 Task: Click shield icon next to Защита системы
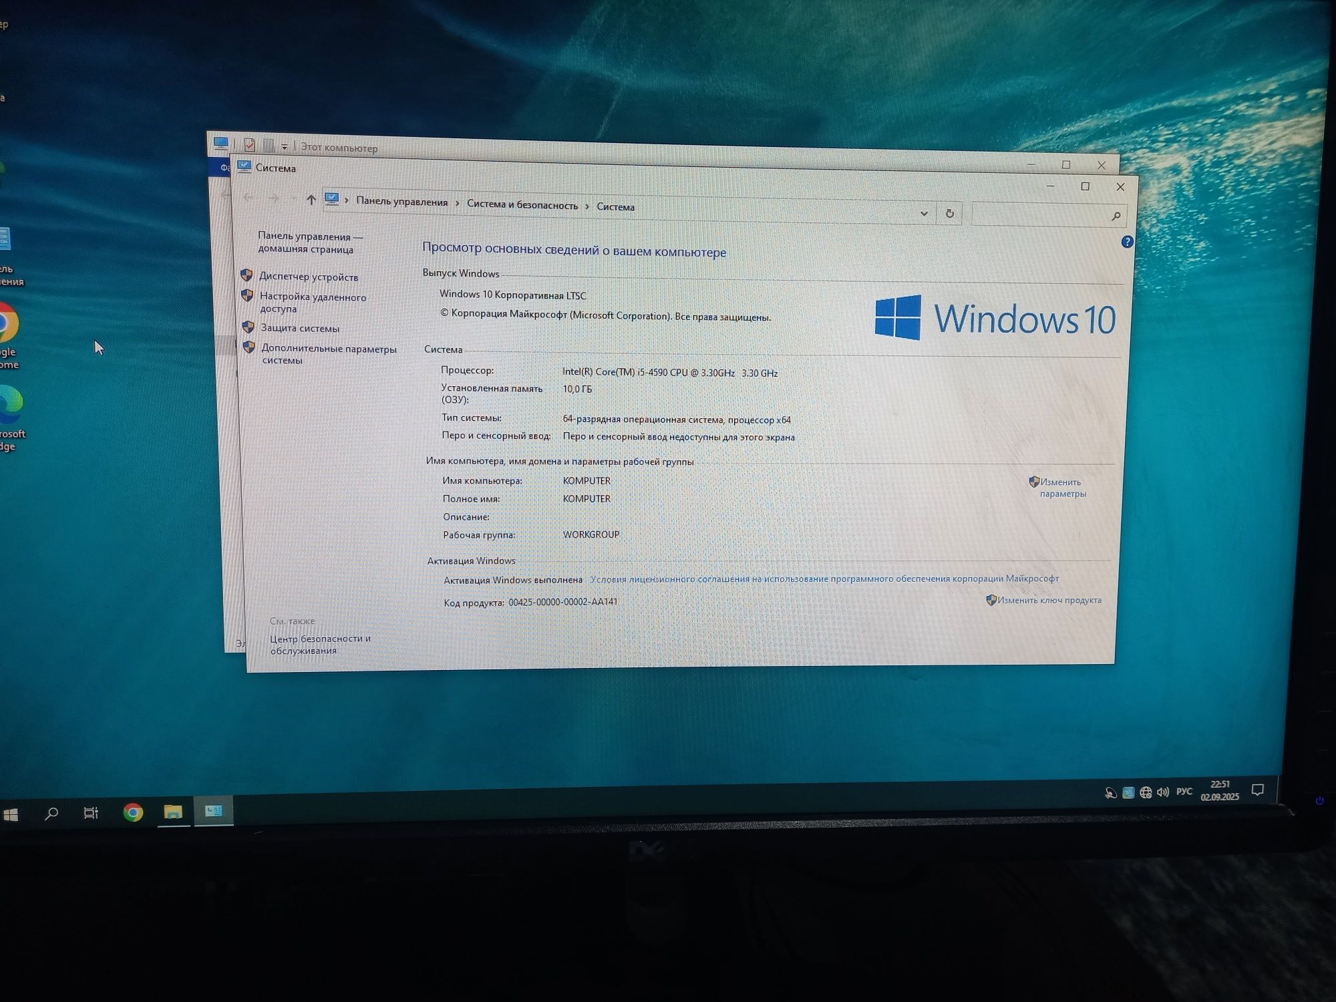point(248,327)
